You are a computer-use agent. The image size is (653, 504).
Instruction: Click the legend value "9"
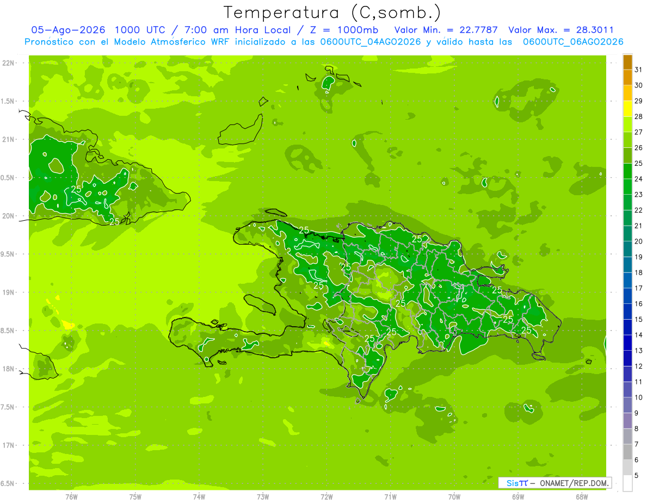(x=636, y=413)
